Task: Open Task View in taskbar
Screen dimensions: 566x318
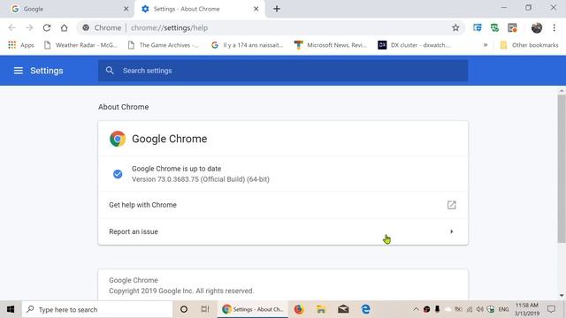Action: pyautogui.click(x=205, y=309)
